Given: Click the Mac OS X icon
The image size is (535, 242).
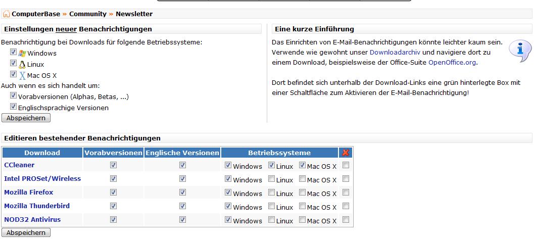Looking at the screenshot, I should [x=22, y=75].
